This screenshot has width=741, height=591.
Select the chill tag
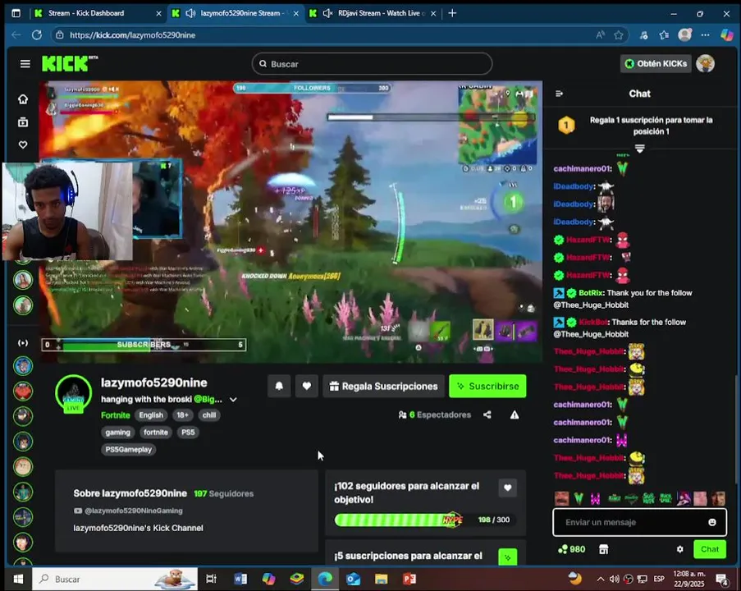pyautogui.click(x=209, y=415)
